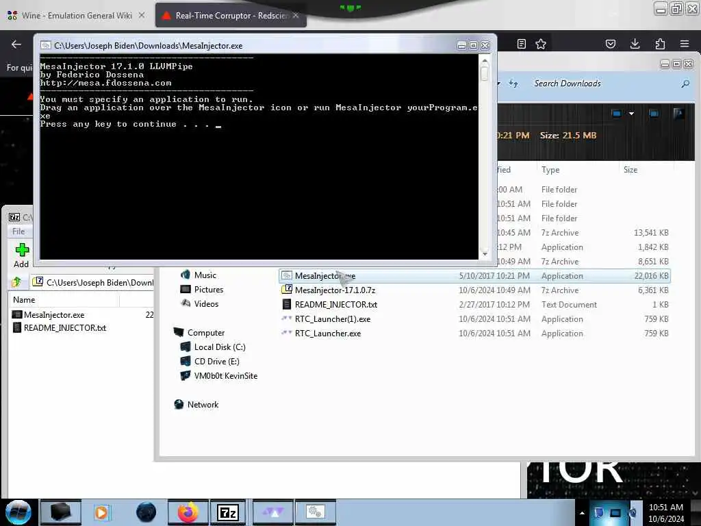Click the system tray volume icon
The height and width of the screenshot is (526, 701).
[x=633, y=513]
